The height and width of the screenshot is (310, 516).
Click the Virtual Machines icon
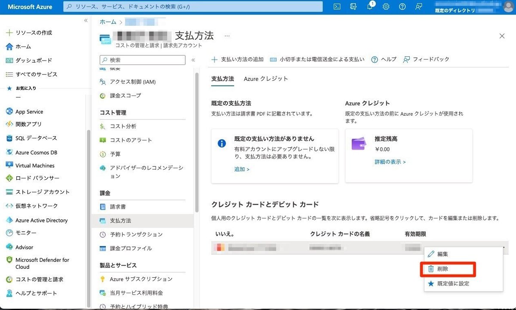(x=9, y=165)
